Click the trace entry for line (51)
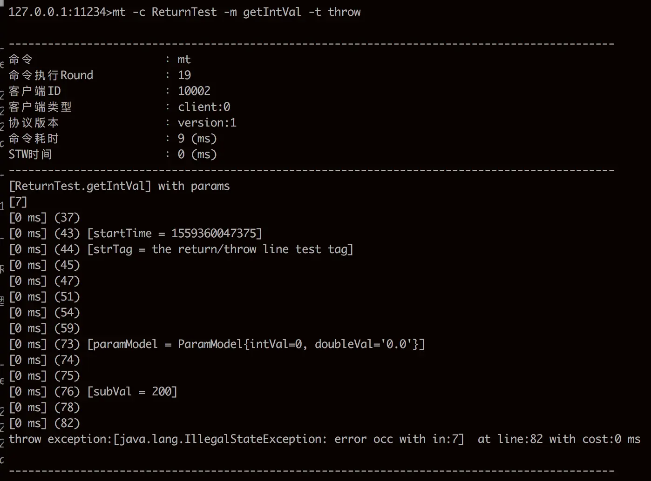 (45, 297)
